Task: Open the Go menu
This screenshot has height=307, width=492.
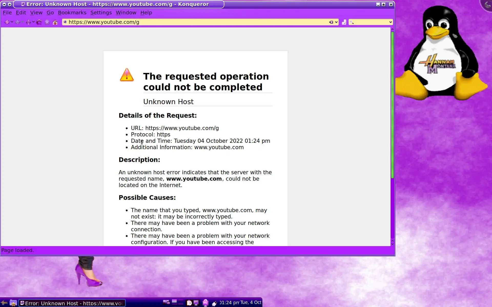Action: [x=50, y=13]
